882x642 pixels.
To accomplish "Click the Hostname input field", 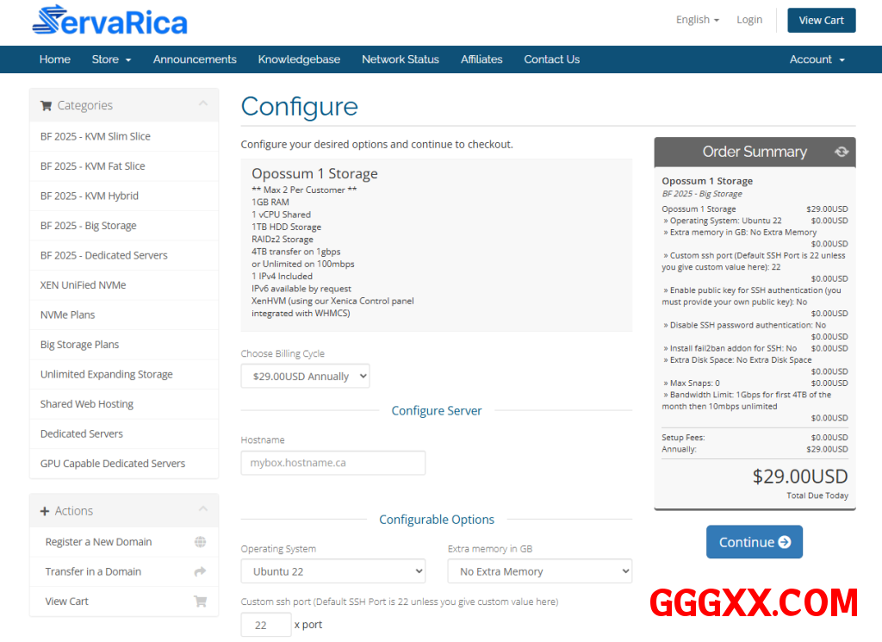I will [x=332, y=463].
